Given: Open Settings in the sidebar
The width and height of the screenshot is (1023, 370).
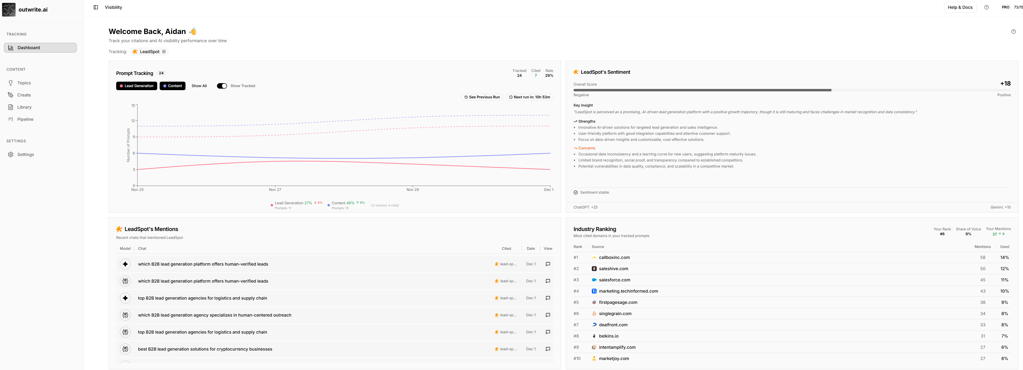Looking at the screenshot, I should [26, 155].
